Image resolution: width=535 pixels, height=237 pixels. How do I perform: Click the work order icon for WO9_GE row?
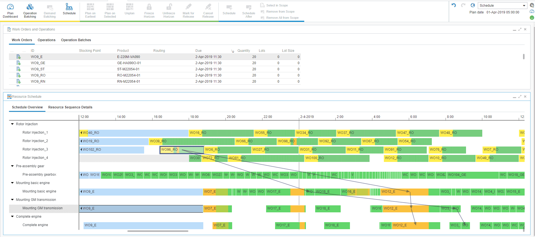(19, 63)
